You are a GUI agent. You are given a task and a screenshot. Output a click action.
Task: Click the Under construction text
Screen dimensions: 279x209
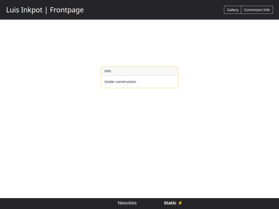click(120, 82)
